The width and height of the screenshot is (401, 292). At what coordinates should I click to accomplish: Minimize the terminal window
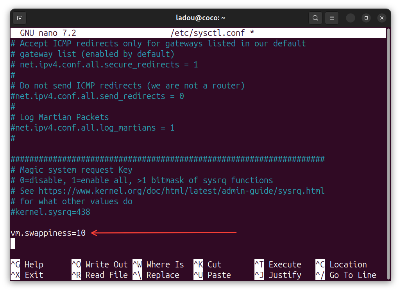(x=350, y=18)
